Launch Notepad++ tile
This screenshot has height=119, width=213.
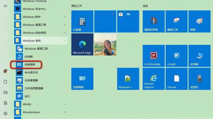(128, 79)
